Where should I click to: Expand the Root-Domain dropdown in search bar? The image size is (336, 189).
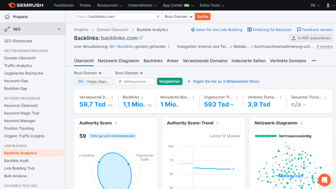click(178, 16)
